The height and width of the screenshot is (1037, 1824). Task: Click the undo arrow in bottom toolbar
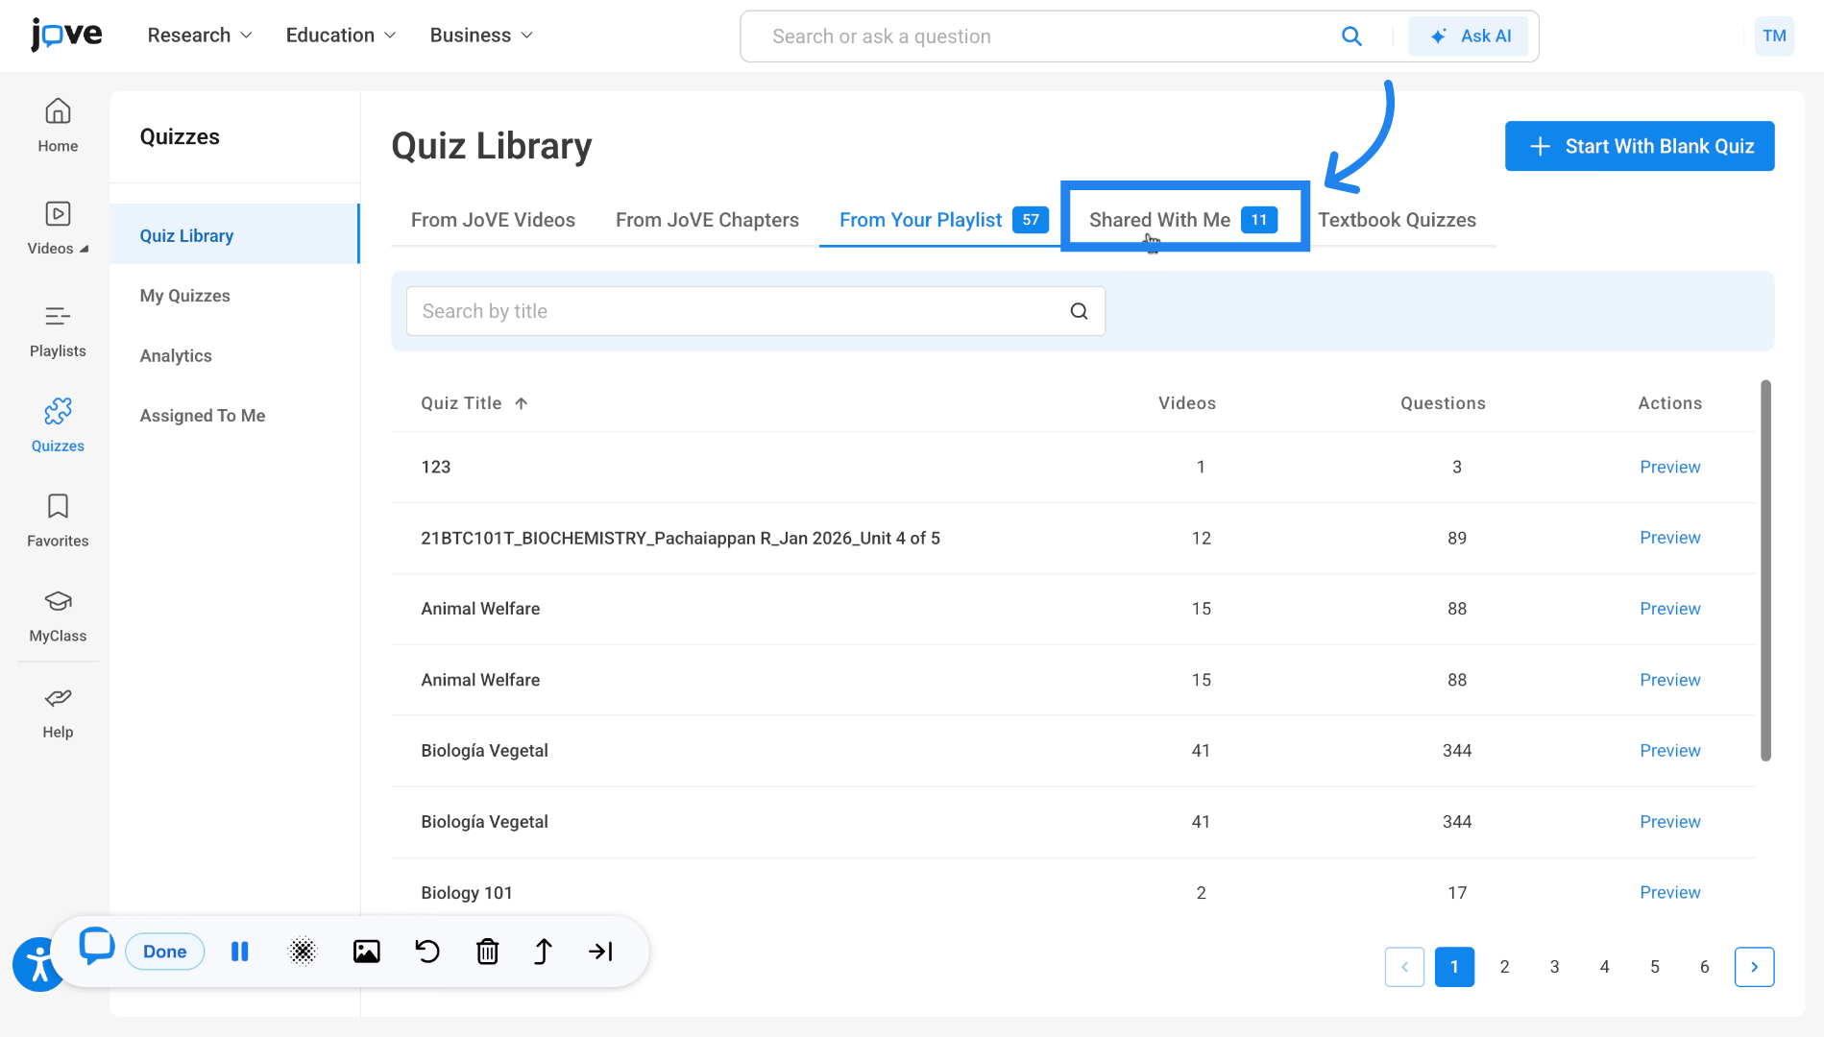427,952
